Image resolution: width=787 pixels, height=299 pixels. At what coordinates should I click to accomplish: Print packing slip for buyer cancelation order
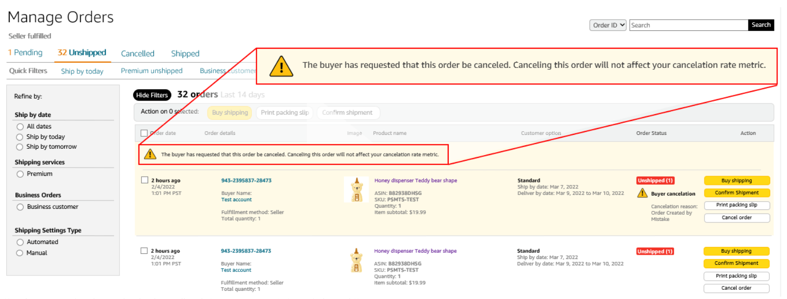737,205
